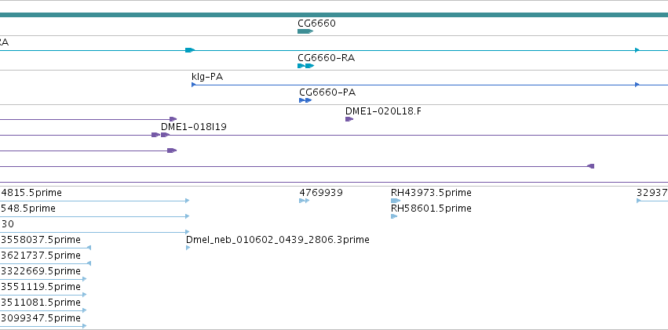Click the CG6660 gene label
The height and width of the screenshot is (330, 668).
coord(316,23)
